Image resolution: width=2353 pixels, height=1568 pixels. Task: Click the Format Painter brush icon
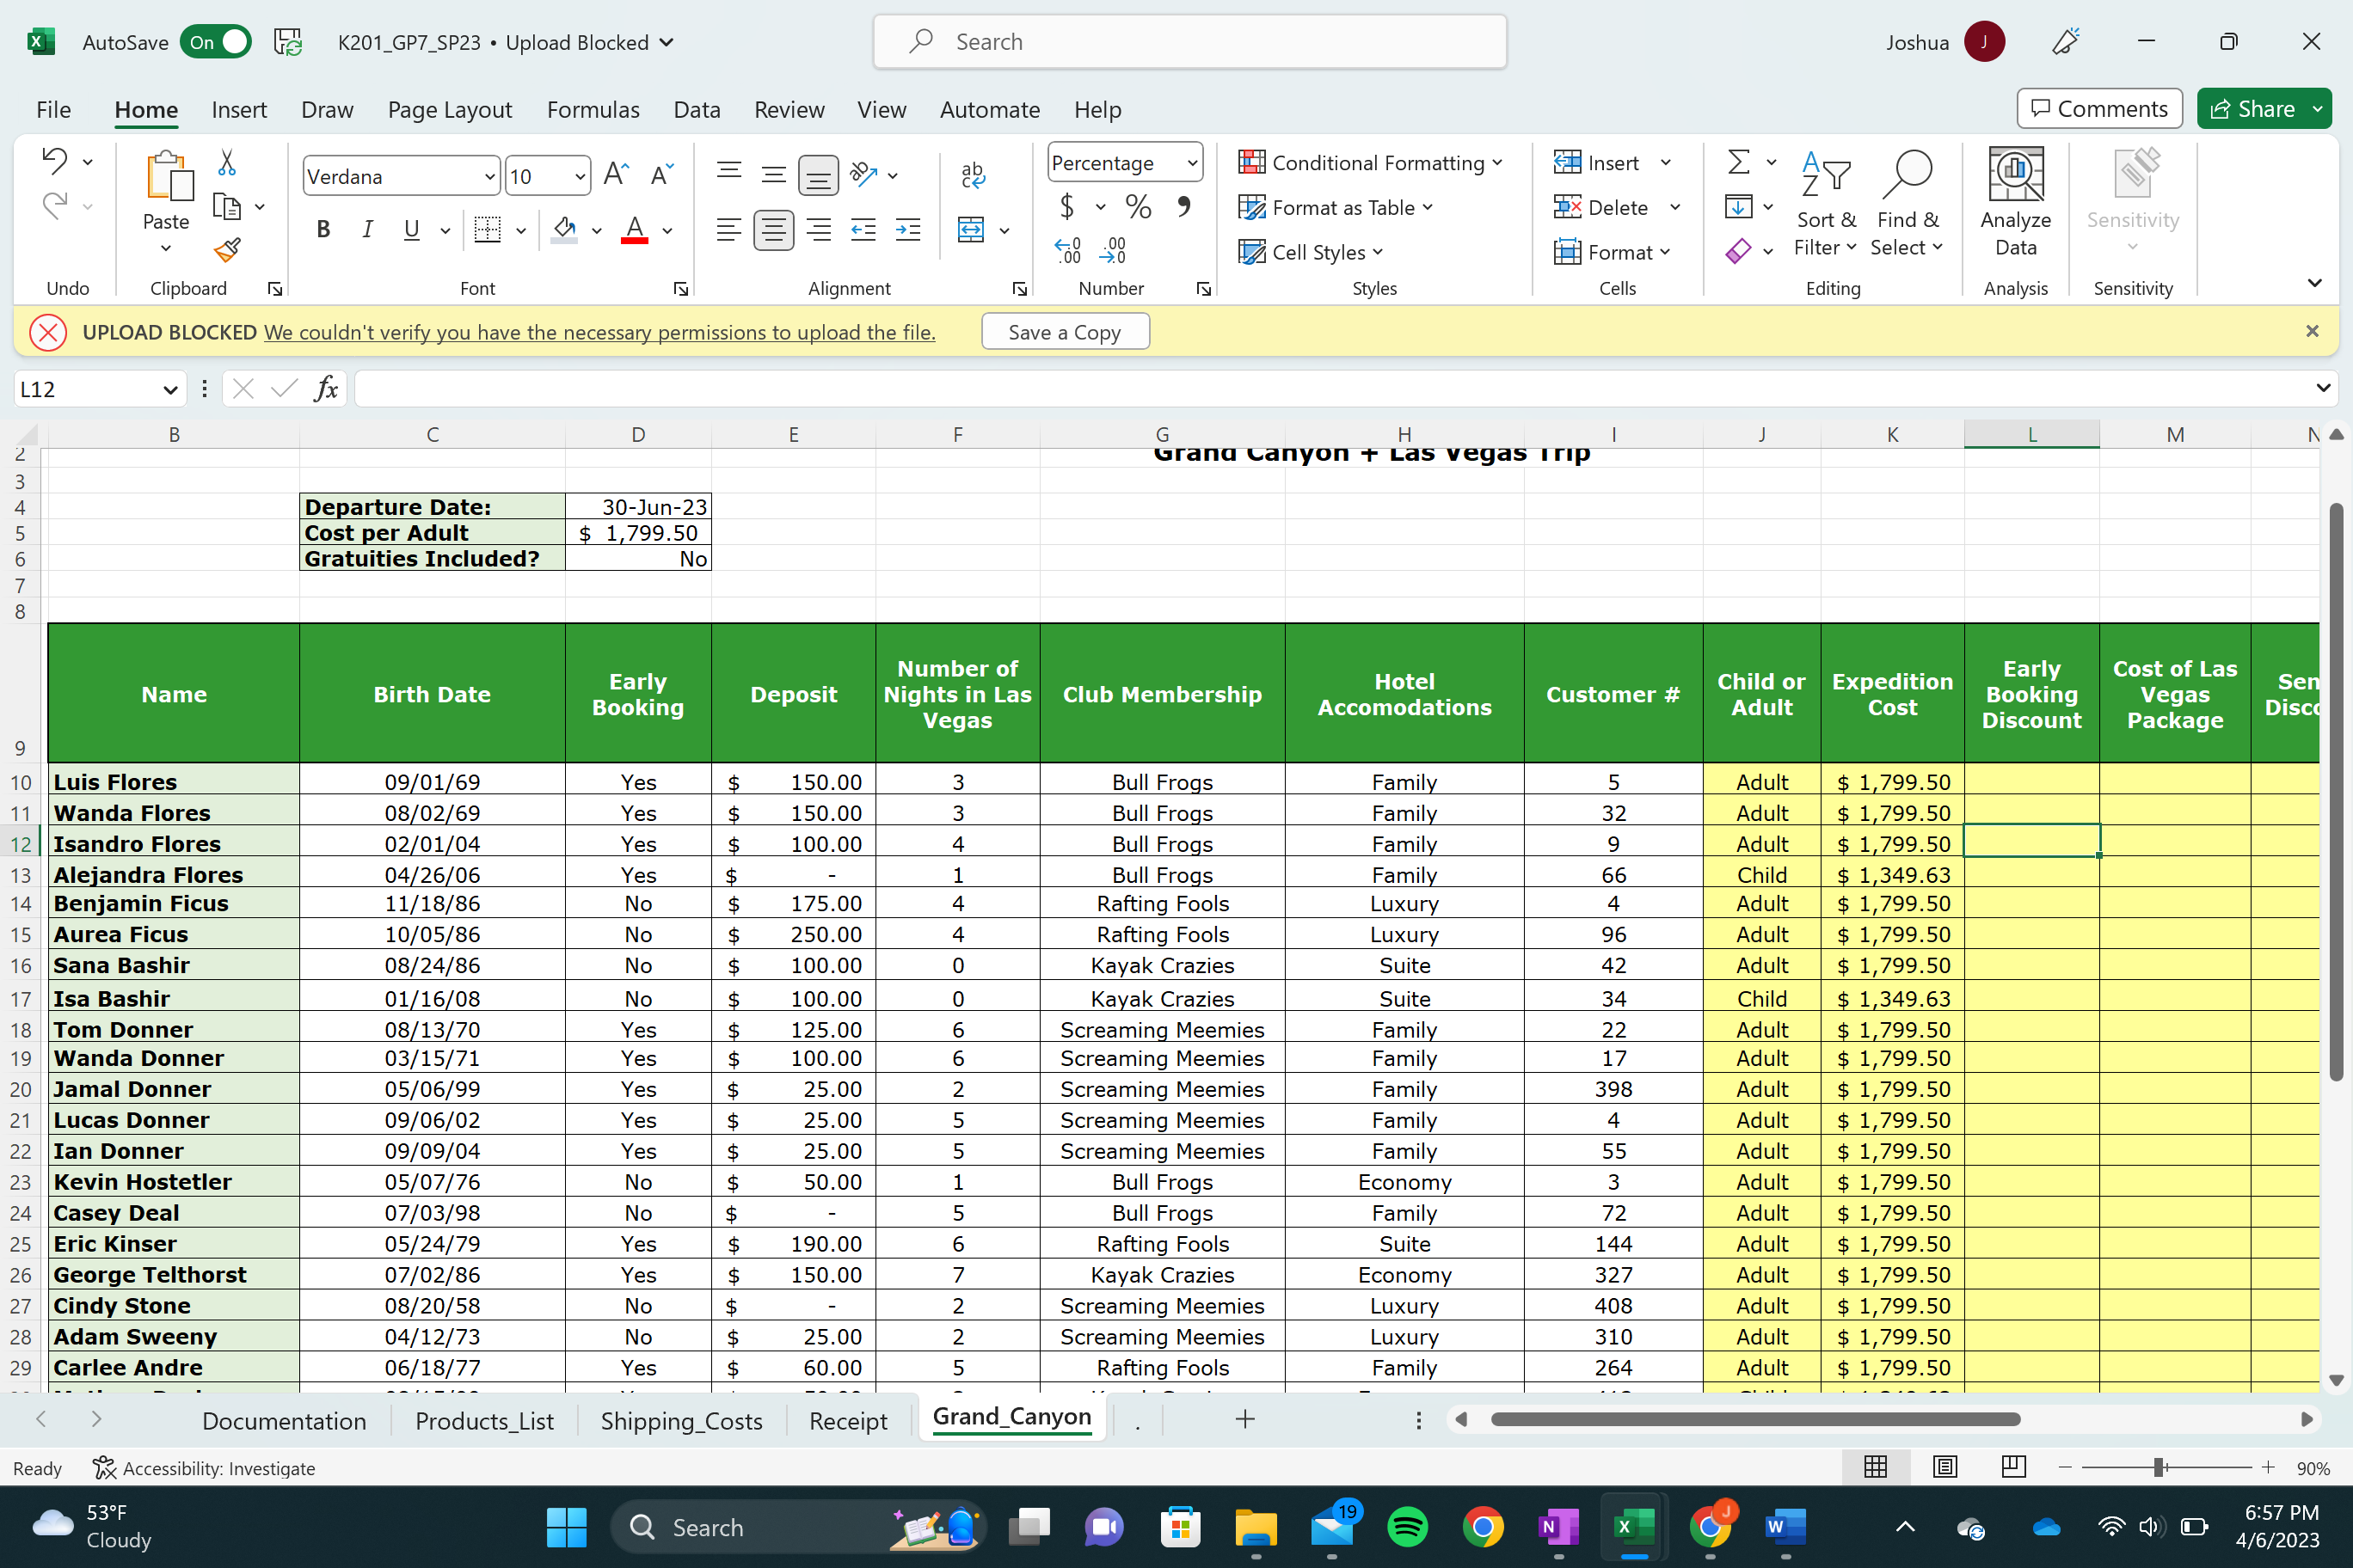(x=227, y=250)
